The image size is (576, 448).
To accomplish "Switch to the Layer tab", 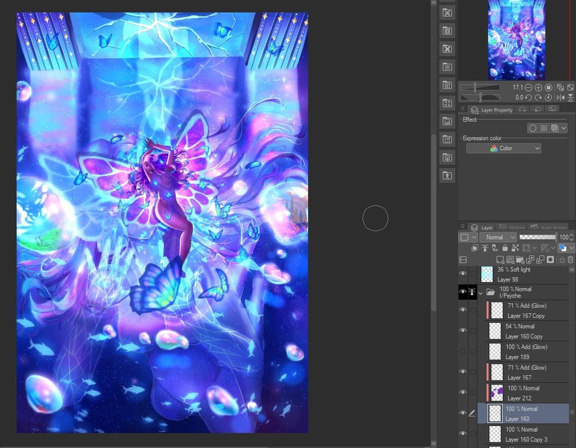I will [x=482, y=227].
